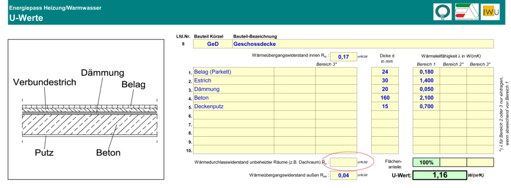The width and height of the screenshot is (511, 188).
Task: Click the Energieagentur NRW logo
Action: pyautogui.click(x=467, y=12)
